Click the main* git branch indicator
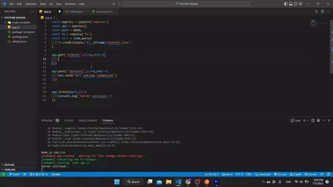 (x=15, y=175)
